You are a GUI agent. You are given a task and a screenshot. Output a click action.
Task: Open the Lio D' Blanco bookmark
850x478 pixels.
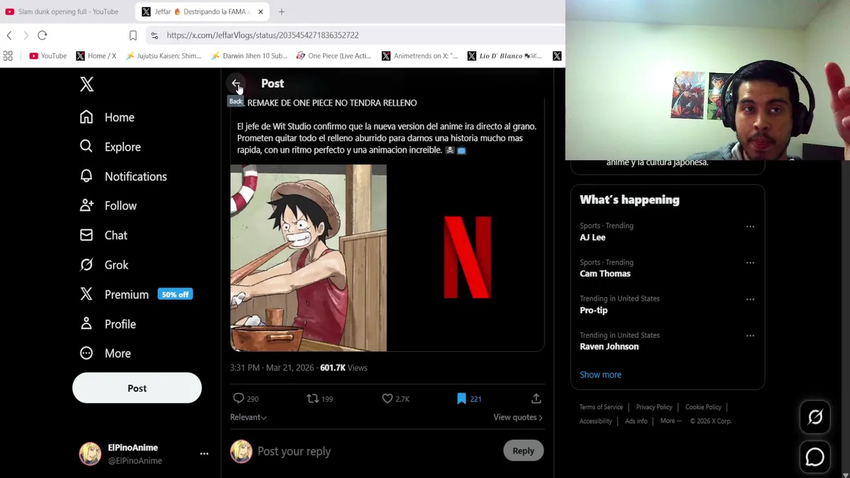[505, 56]
